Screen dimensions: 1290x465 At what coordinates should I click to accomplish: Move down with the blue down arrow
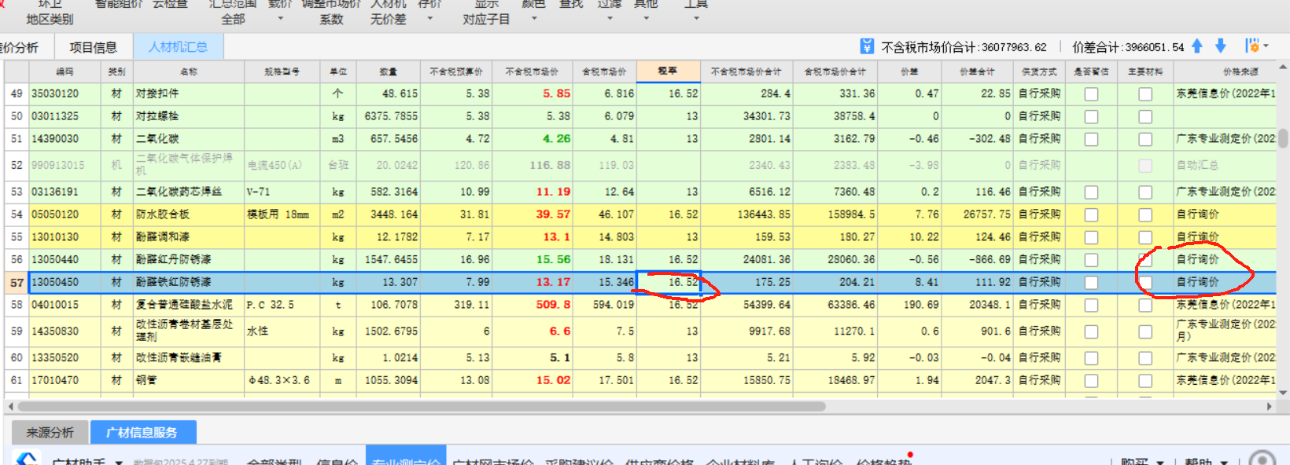pos(1221,46)
